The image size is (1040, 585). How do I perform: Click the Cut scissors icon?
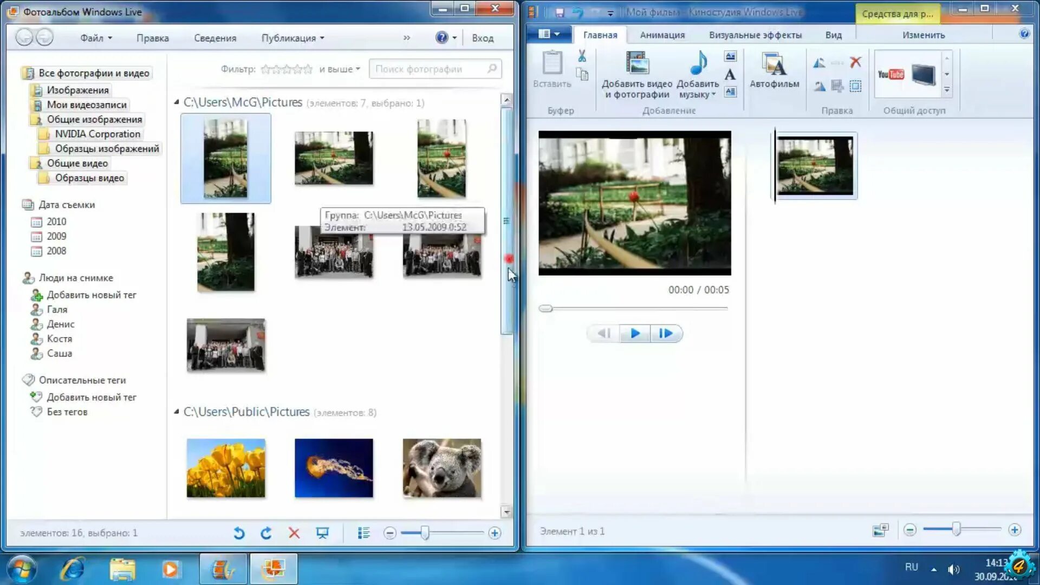pos(582,56)
